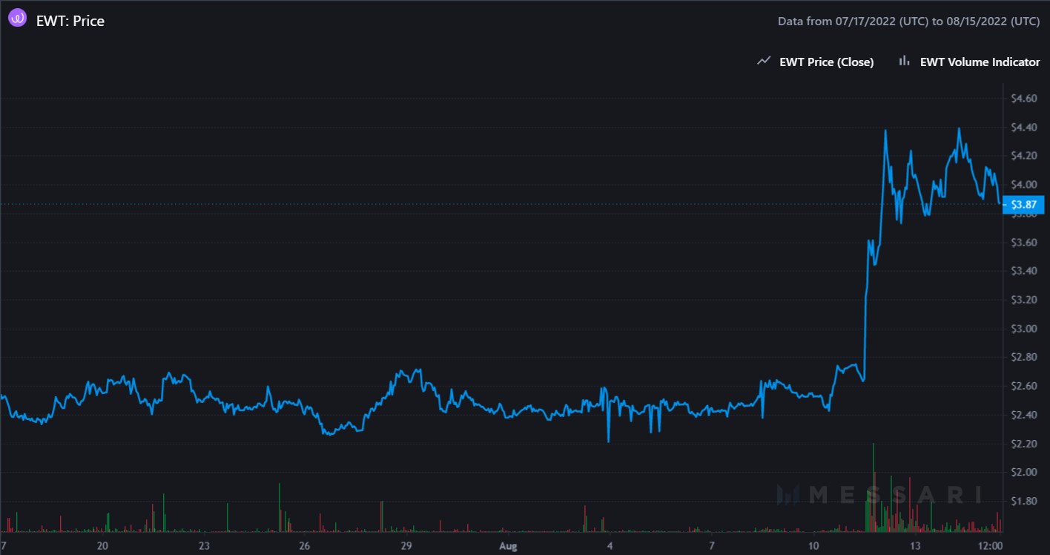This screenshot has height=555, width=1050.
Task: Select the "29" date marker on the x-axis
Action: [406, 546]
